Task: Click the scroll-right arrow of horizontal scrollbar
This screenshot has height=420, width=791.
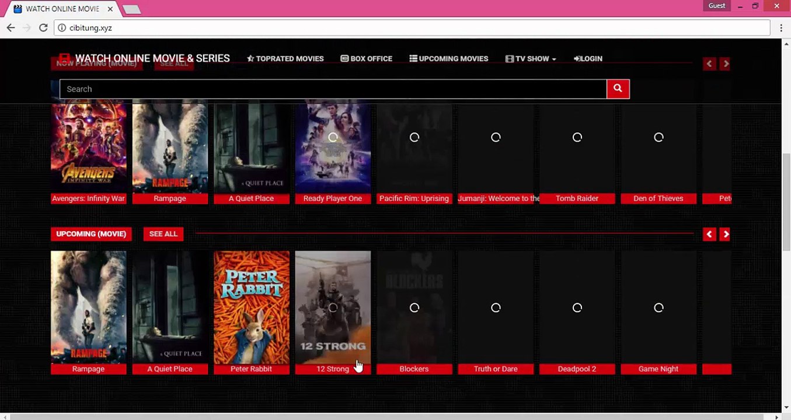Action: click(x=776, y=416)
